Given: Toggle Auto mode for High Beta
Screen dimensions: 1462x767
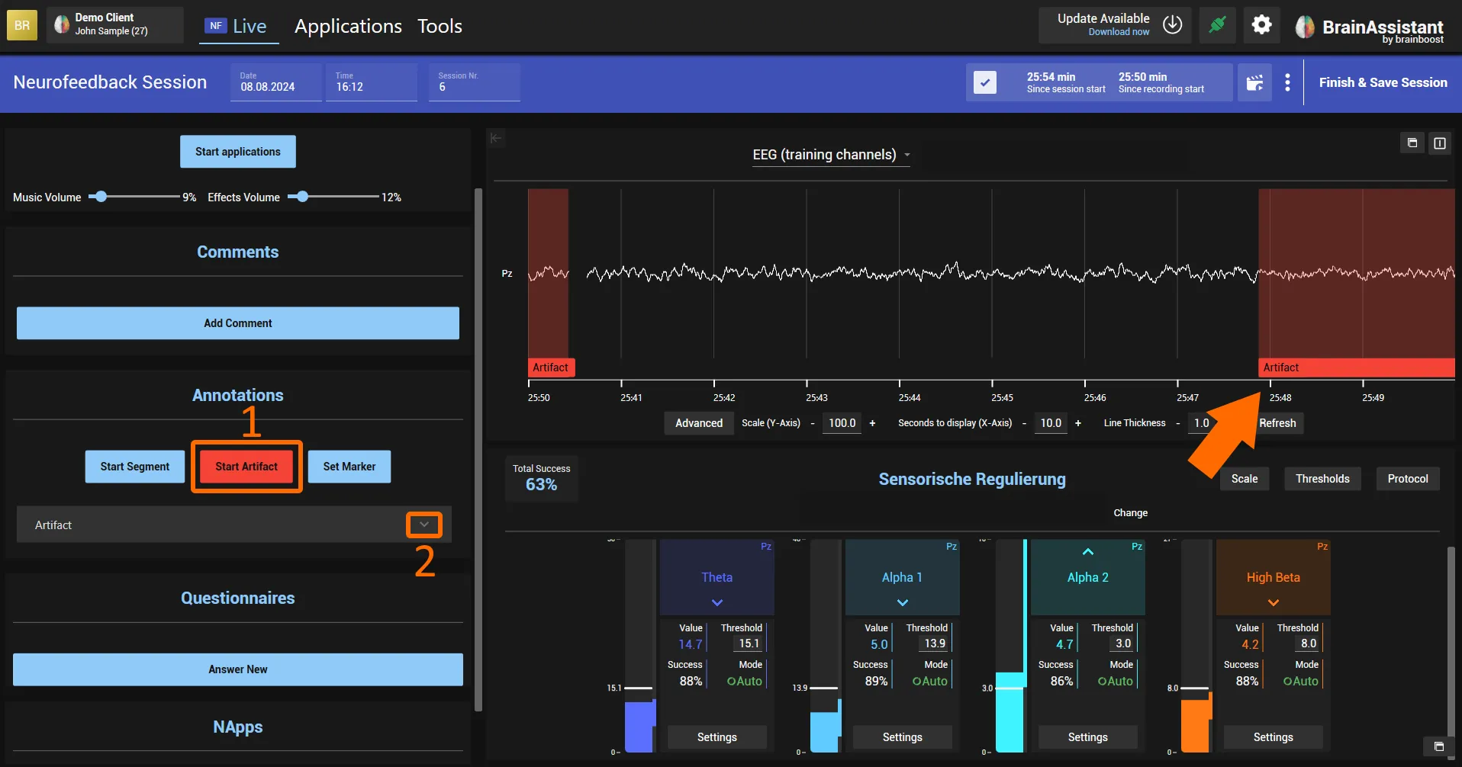Looking at the screenshot, I should tap(1300, 682).
